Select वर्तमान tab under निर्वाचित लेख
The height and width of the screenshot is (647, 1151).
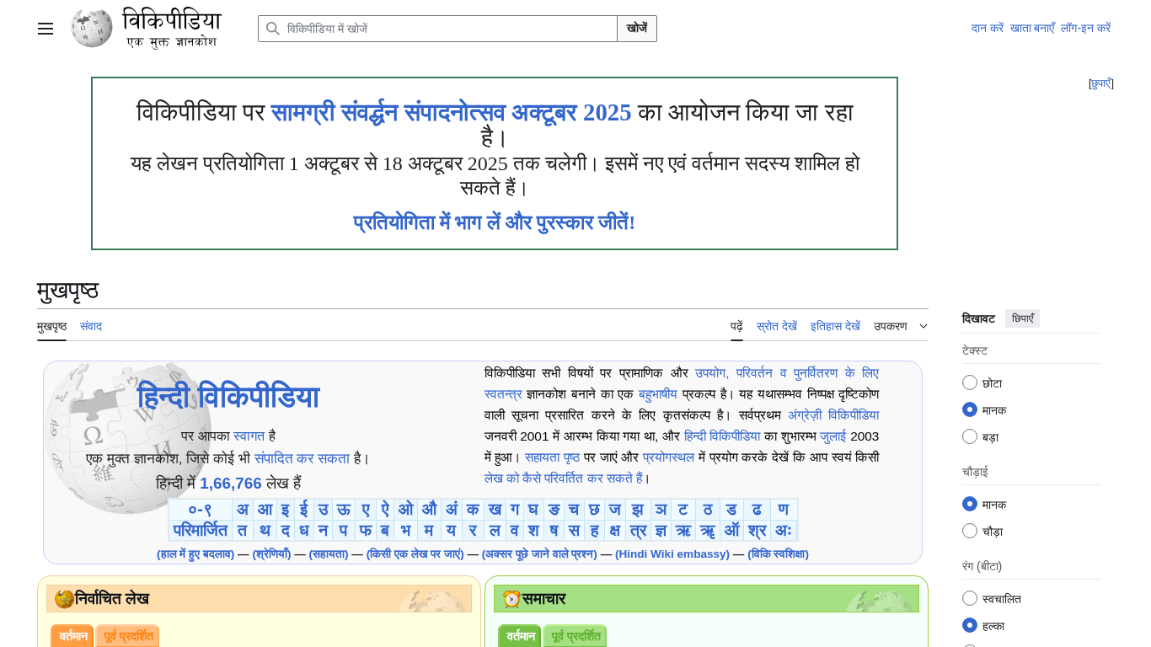point(73,636)
